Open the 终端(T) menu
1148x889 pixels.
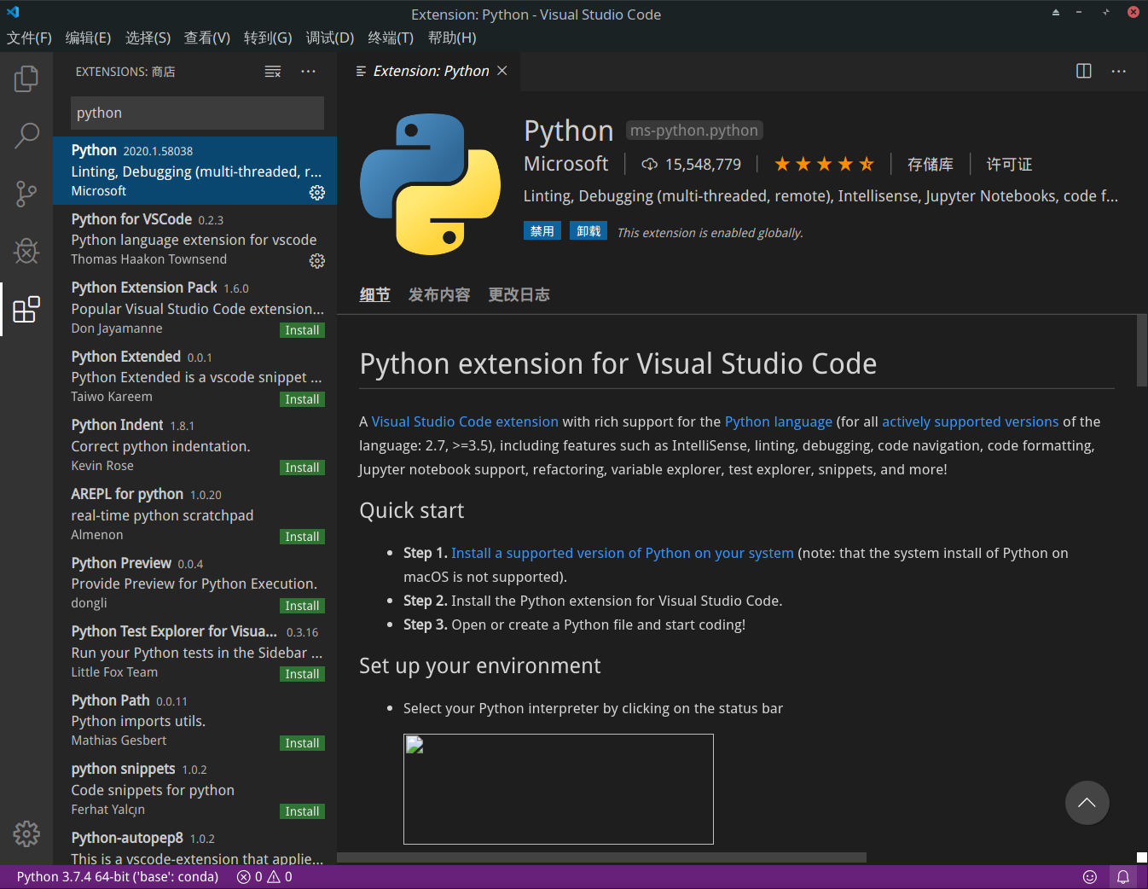click(391, 38)
